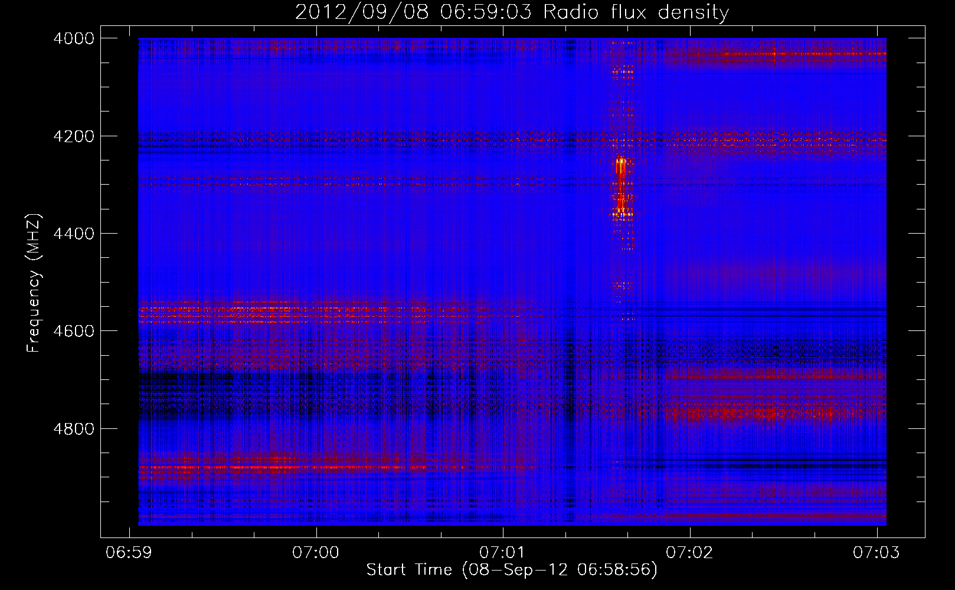Click the 07:01 time tick label
The image size is (955, 590).
[503, 552]
